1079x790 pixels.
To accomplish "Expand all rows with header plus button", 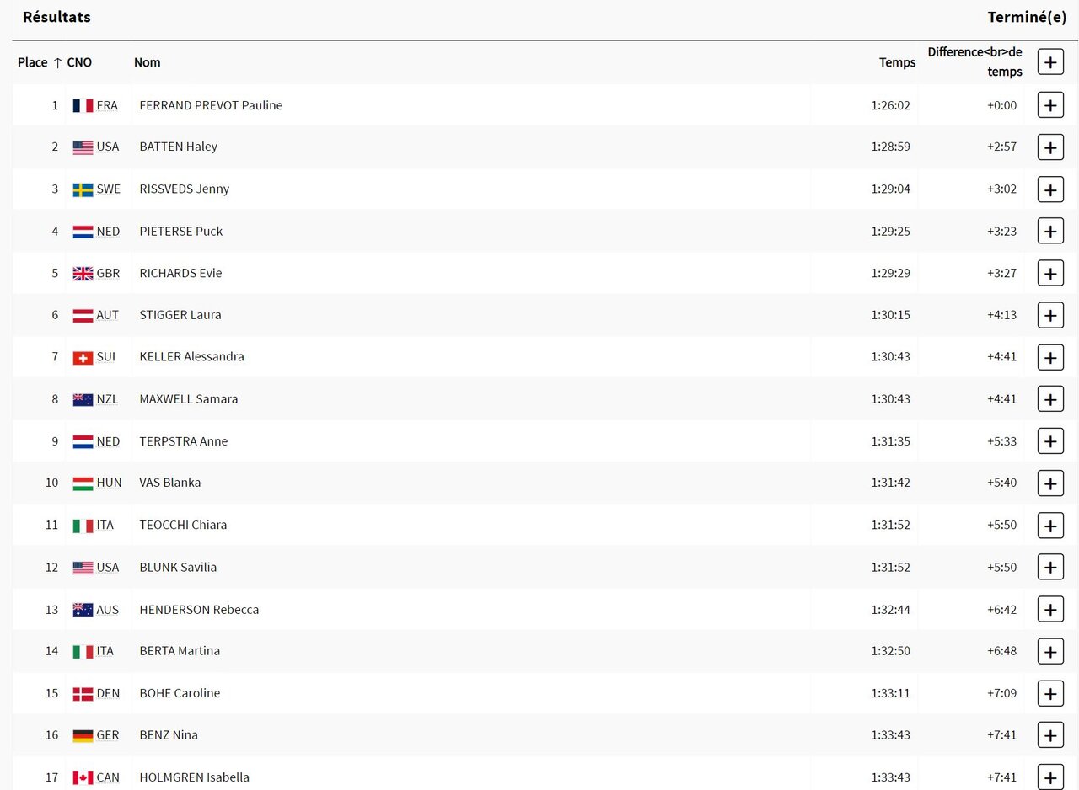I will [1049, 62].
